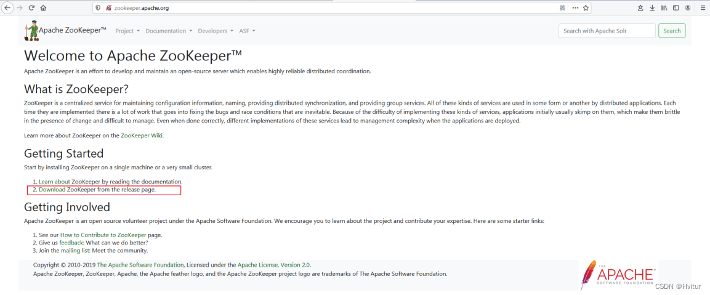Open the Learn about link
Viewport: 710px width, 295px height.
click(x=54, y=181)
